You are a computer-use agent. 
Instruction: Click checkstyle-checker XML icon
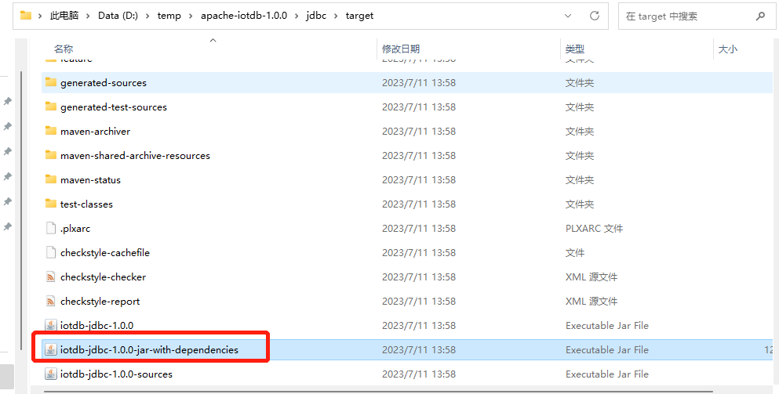pos(51,277)
